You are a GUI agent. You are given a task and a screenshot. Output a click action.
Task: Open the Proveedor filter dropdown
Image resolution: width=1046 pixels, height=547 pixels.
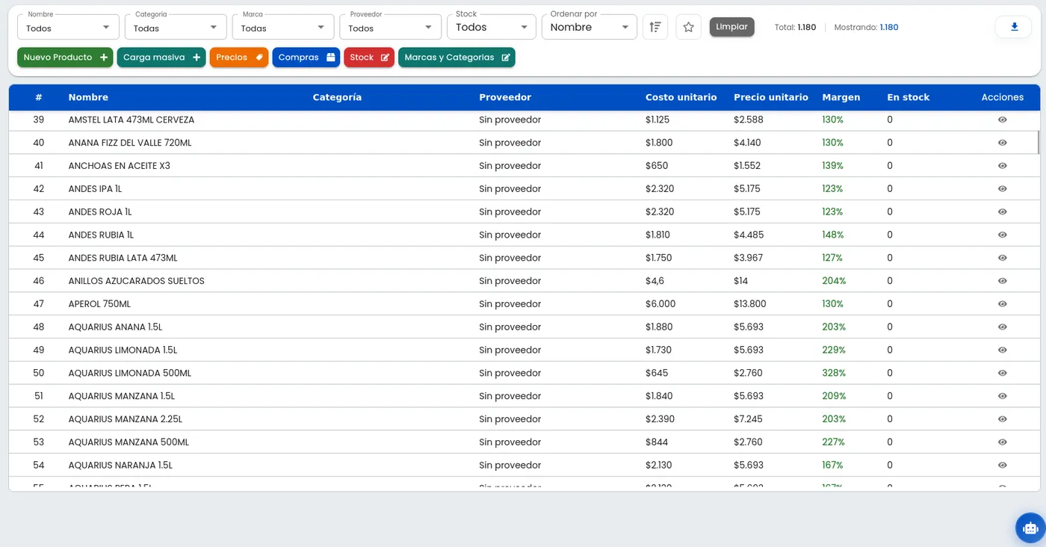pos(390,28)
